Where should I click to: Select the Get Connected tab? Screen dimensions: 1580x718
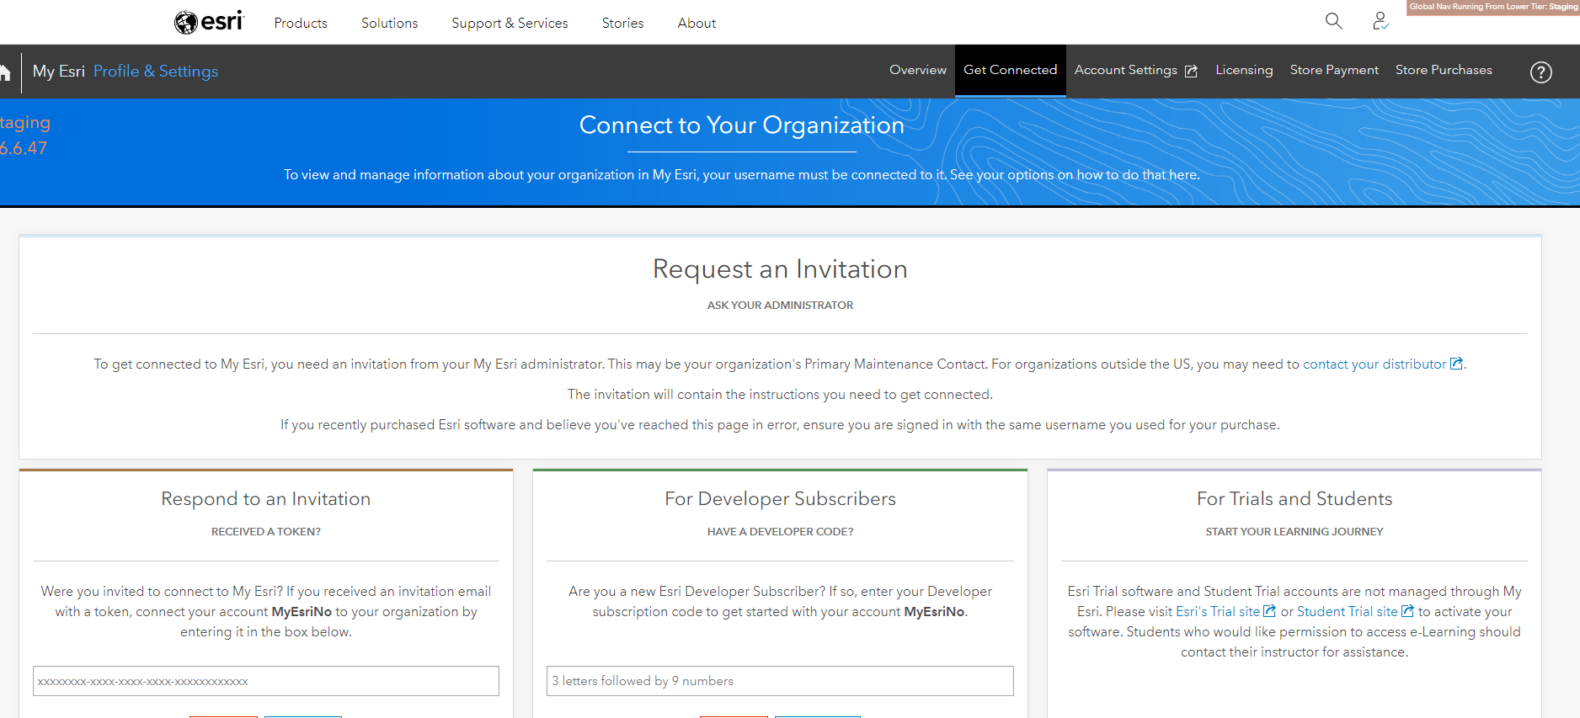click(1010, 70)
